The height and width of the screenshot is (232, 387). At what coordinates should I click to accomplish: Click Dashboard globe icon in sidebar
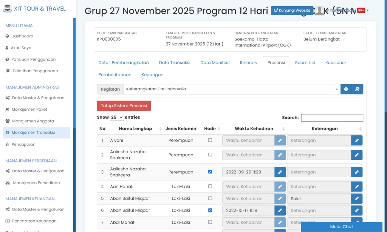point(7,36)
